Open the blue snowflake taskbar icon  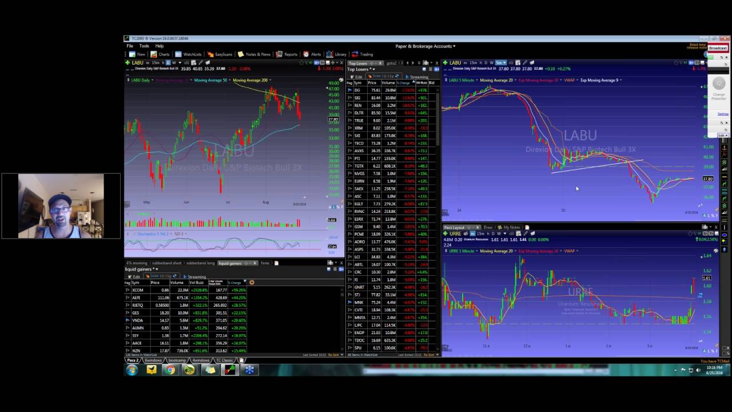tap(249, 370)
